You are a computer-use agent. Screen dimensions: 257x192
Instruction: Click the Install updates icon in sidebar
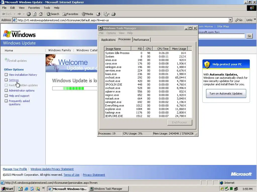coord(7,60)
